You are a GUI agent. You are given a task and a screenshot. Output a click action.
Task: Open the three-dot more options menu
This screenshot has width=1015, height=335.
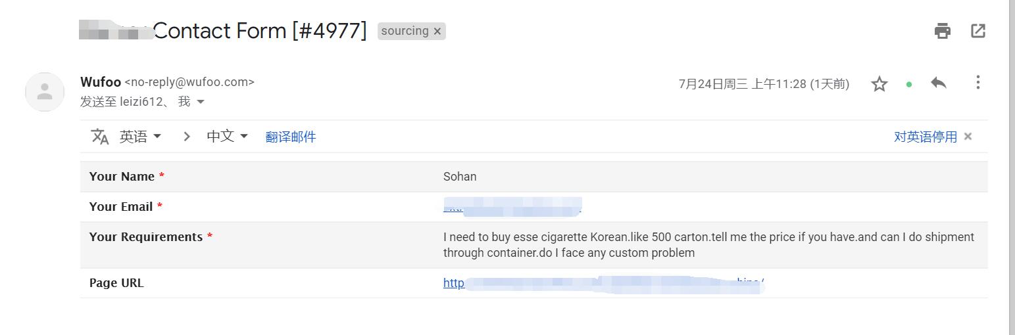(x=978, y=82)
